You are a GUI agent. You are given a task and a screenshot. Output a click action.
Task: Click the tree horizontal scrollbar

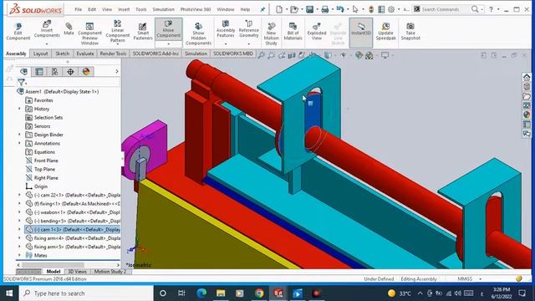(53, 265)
